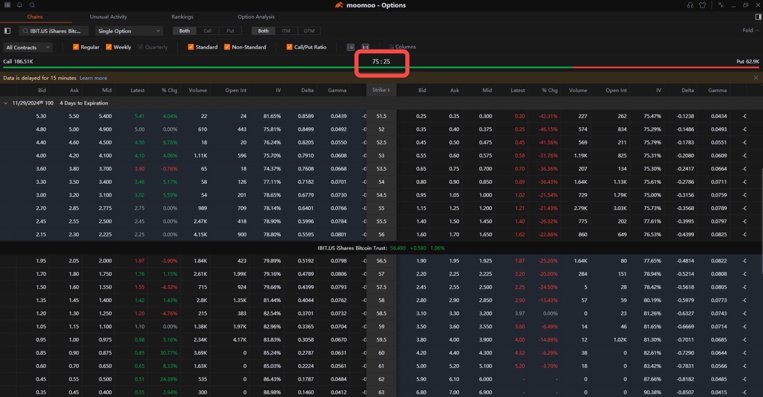Open the Option Analysis tab
The height and width of the screenshot is (397, 763).
point(256,17)
